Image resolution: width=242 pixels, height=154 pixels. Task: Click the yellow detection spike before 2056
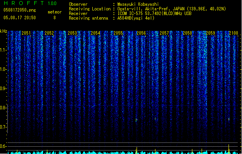(x=137, y=151)
